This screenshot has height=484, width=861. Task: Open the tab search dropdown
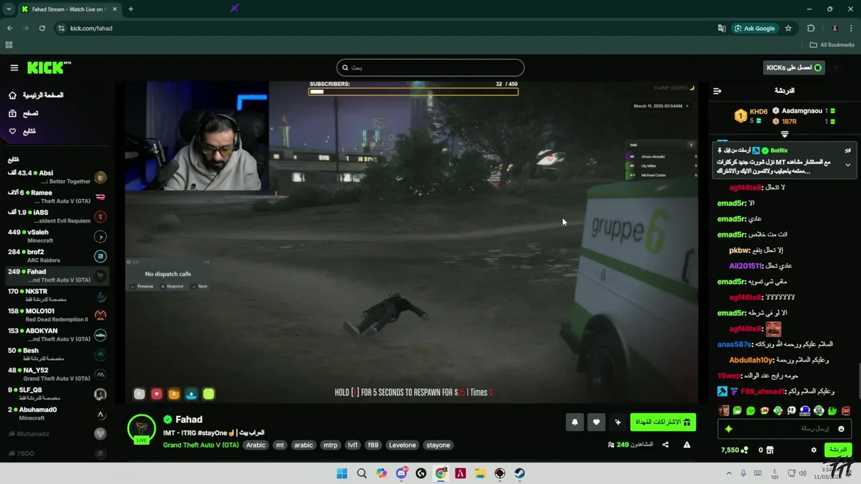coord(9,9)
